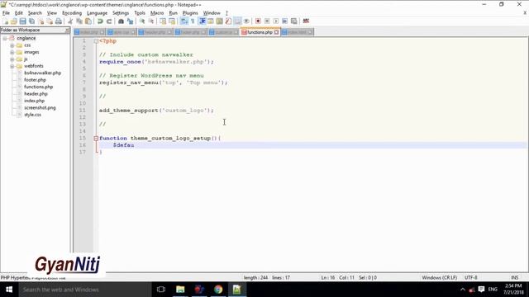Image resolution: width=529 pixels, height=297 pixels.
Task: Click the macro Playback icon
Action: pos(276,21)
